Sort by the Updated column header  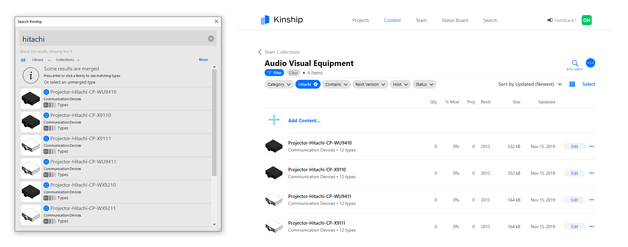(x=546, y=102)
